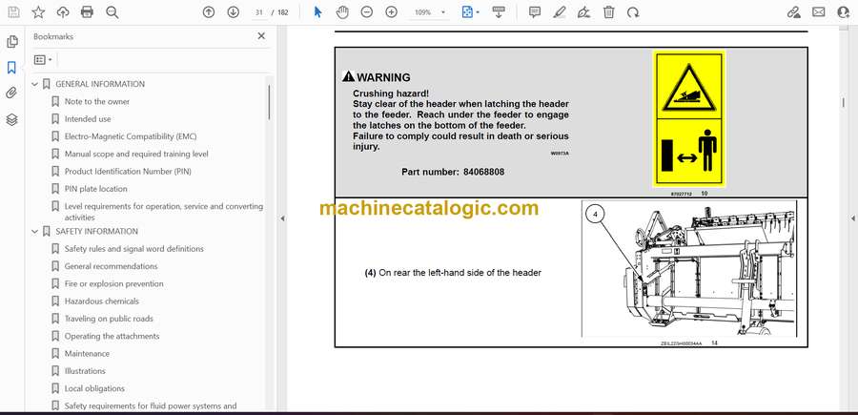Open Hazardous chemicals bookmark

tap(102, 301)
